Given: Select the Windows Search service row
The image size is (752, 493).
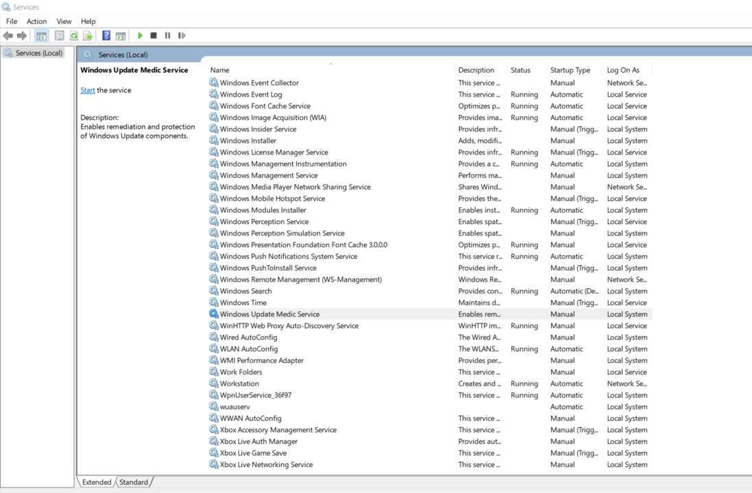Looking at the screenshot, I should coord(245,291).
